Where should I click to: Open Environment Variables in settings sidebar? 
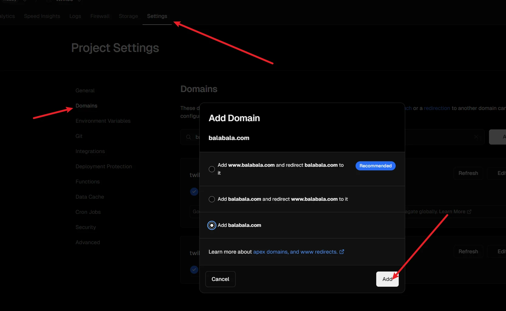point(103,121)
